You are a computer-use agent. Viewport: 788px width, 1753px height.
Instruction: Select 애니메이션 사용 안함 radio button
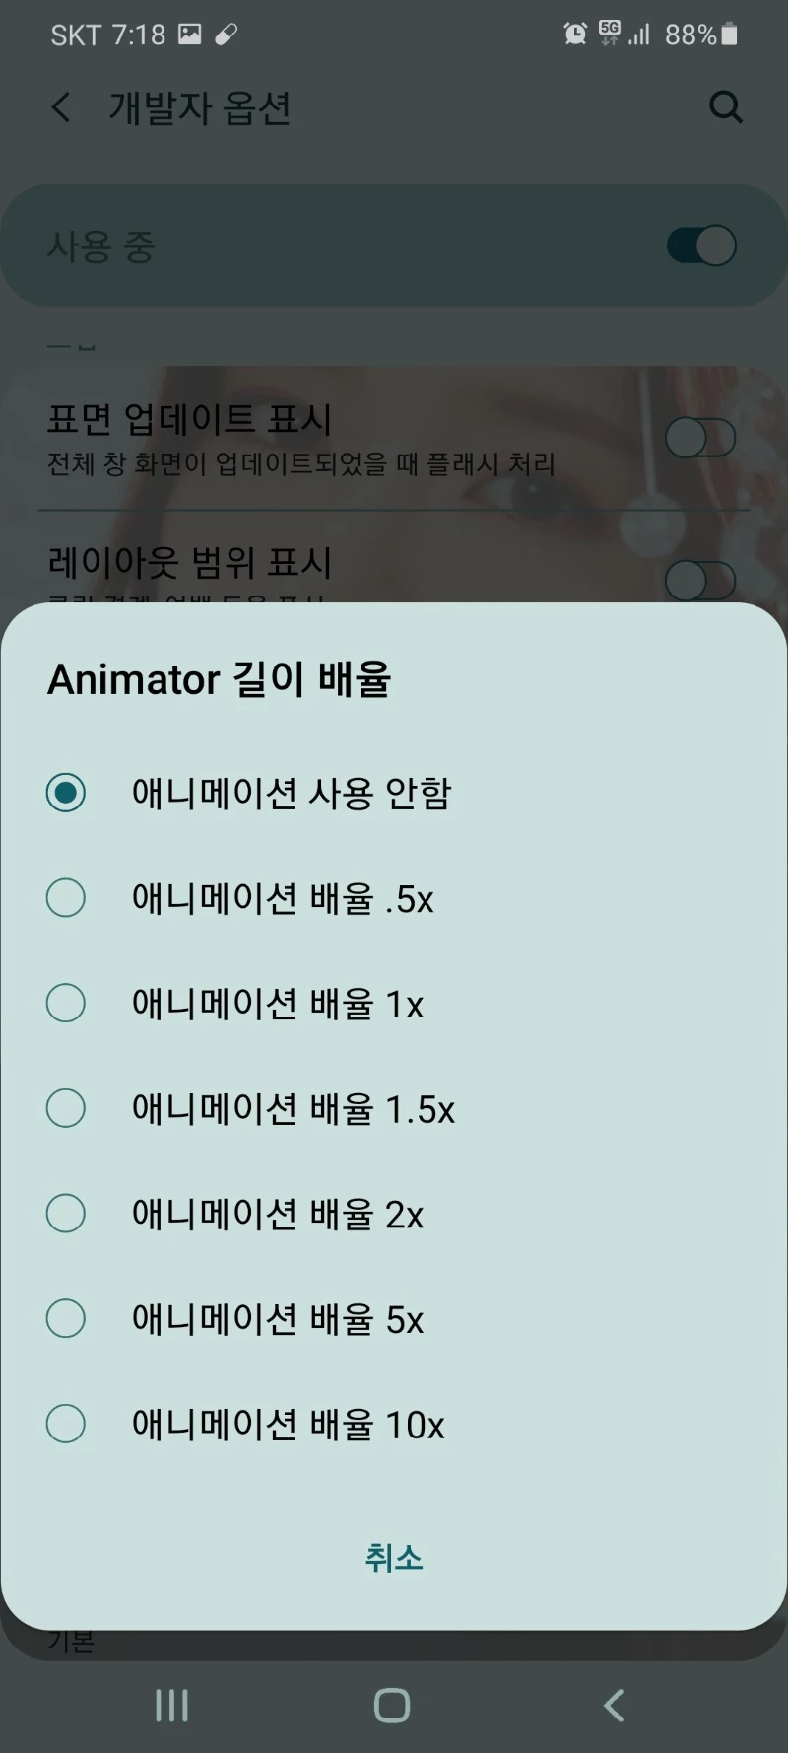[x=66, y=793]
